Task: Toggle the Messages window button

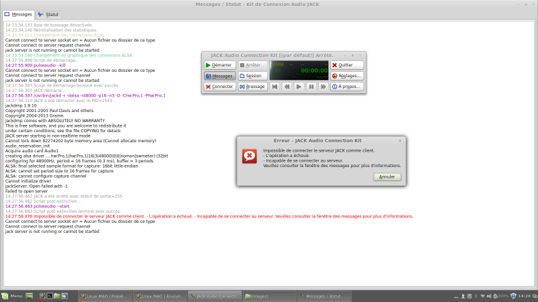Action: tap(220, 76)
